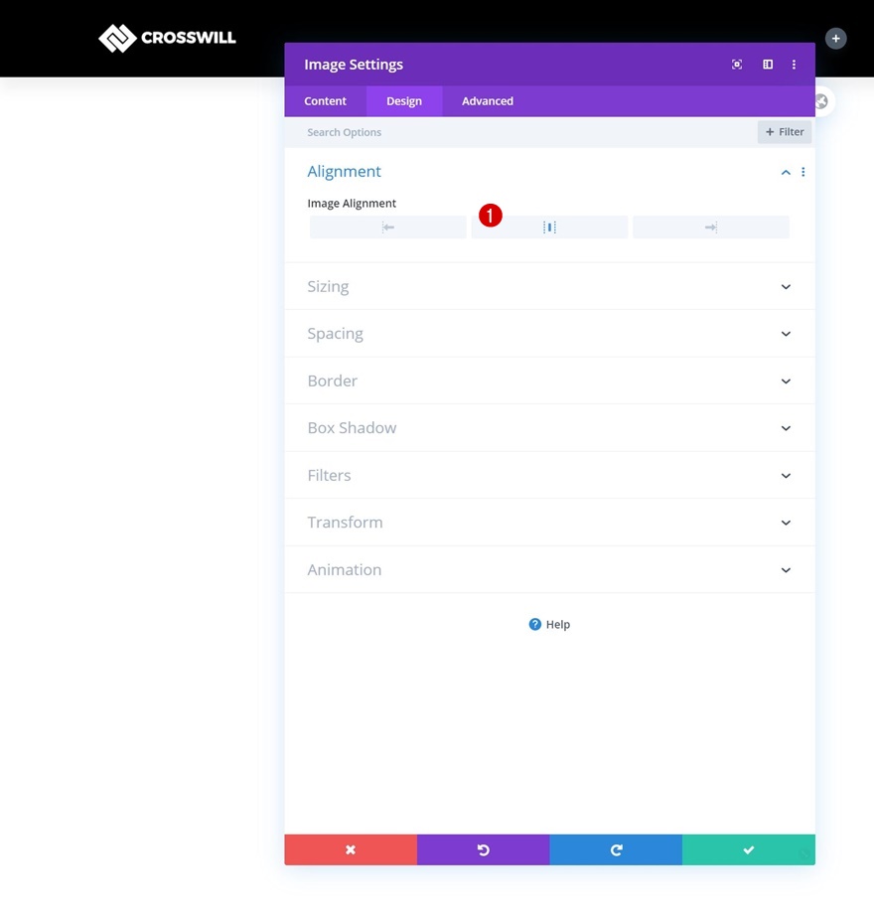This screenshot has width=874, height=912.
Task: Click the Filter button
Action: pos(784,131)
